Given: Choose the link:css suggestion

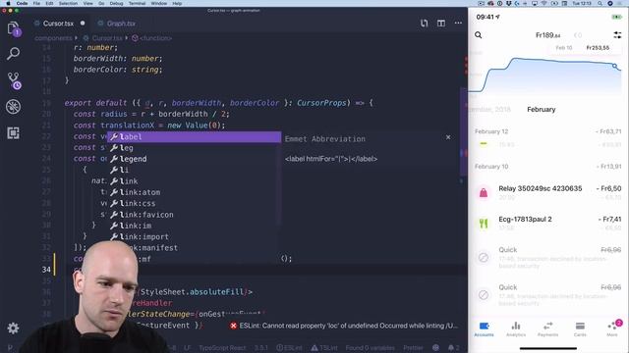Looking at the screenshot, I should pyautogui.click(x=194, y=203).
